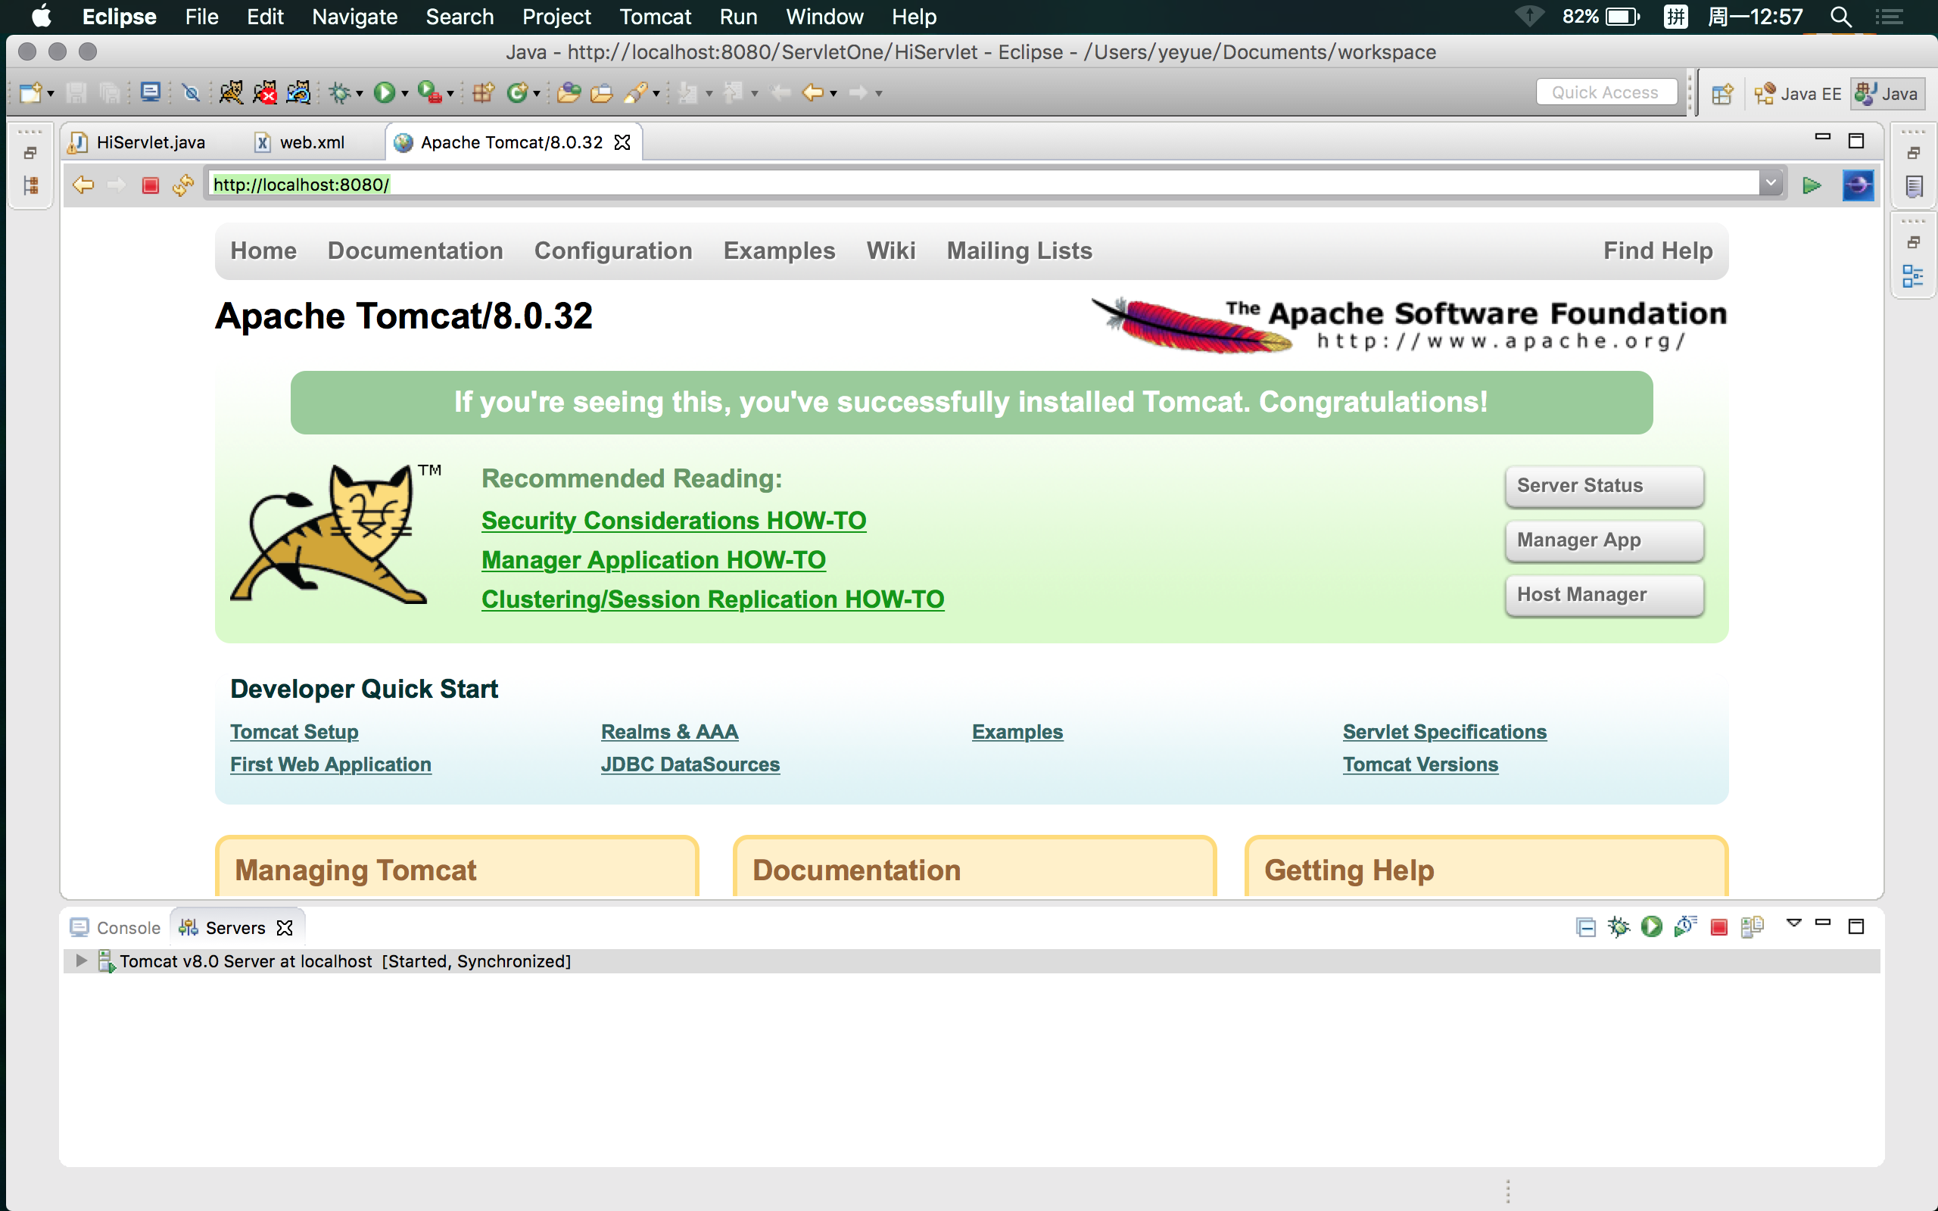Click the Open Perspective icon
The image size is (1938, 1211).
click(x=1721, y=94)
